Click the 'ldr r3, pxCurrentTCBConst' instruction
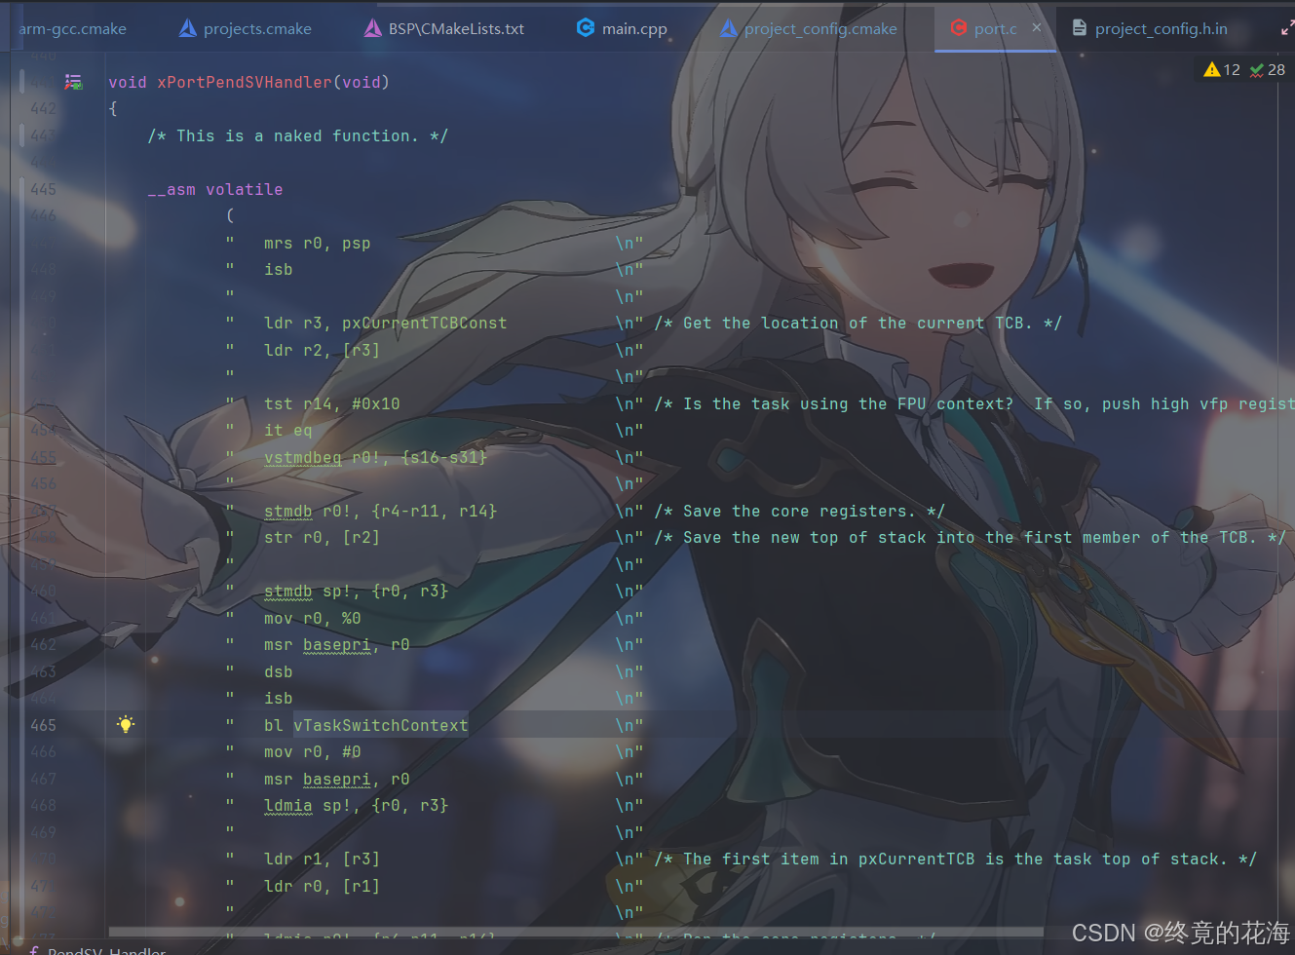The image size is (1295, 955). click(x=386, y=323)
